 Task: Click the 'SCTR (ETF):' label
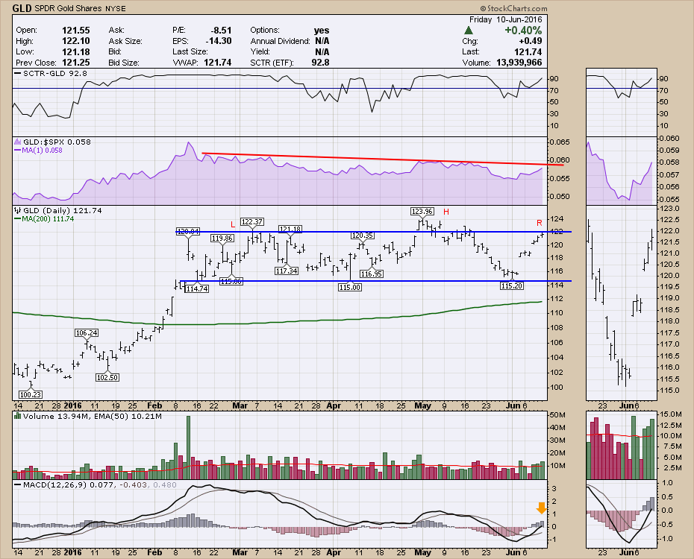point(272,63)
